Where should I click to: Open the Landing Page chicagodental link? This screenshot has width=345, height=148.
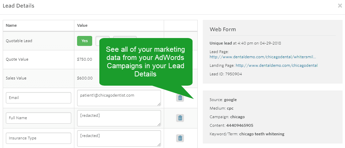276,65
